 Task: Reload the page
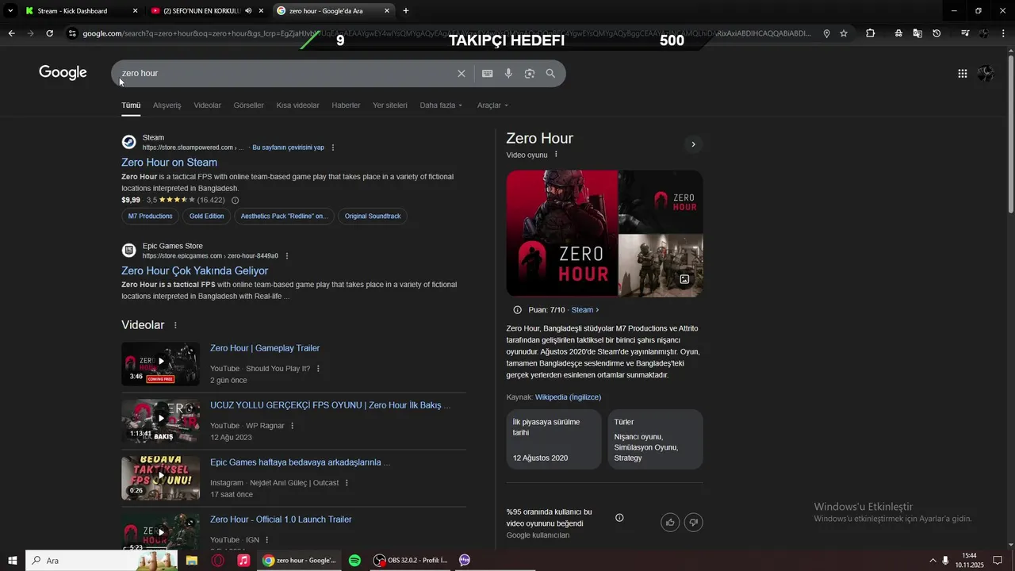click(49, 33)
